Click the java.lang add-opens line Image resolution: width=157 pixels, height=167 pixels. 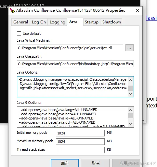(x=58, y=110)
